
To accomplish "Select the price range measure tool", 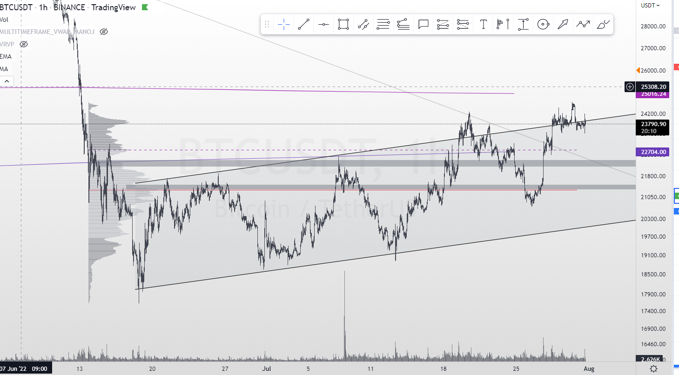I will coord(523,24).
